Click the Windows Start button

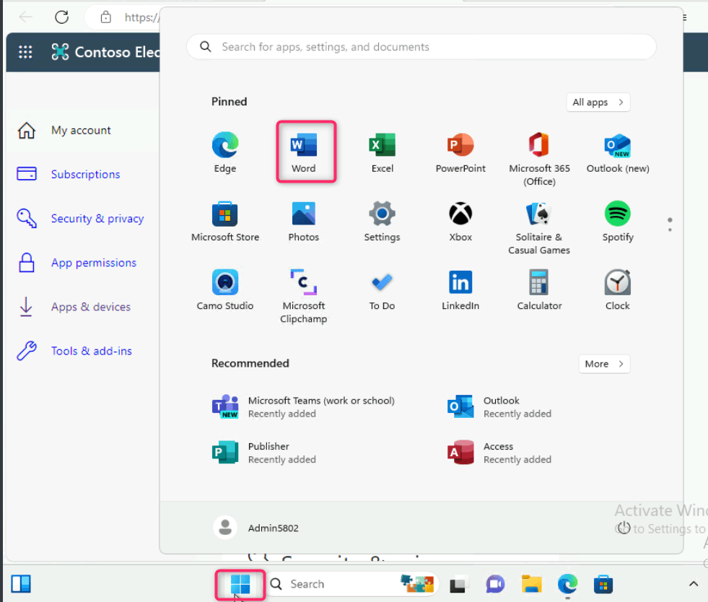coord(240,584)
